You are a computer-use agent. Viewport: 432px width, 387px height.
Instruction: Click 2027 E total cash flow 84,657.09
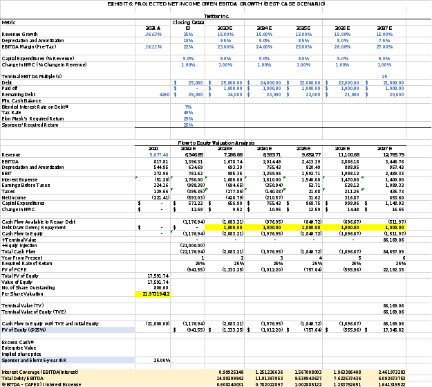point(393,252)
